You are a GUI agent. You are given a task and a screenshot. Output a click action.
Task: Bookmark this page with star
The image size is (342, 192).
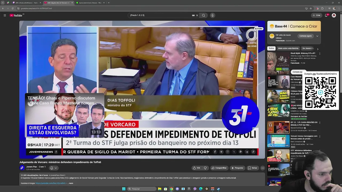point(311,9)
